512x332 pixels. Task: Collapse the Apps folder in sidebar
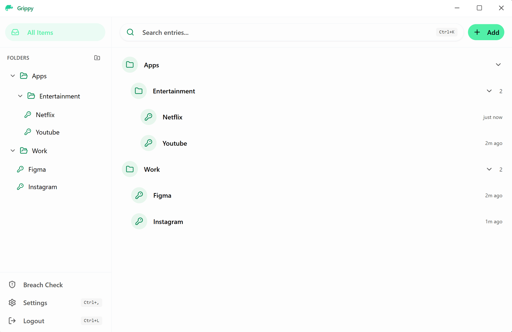coord(12,76)
